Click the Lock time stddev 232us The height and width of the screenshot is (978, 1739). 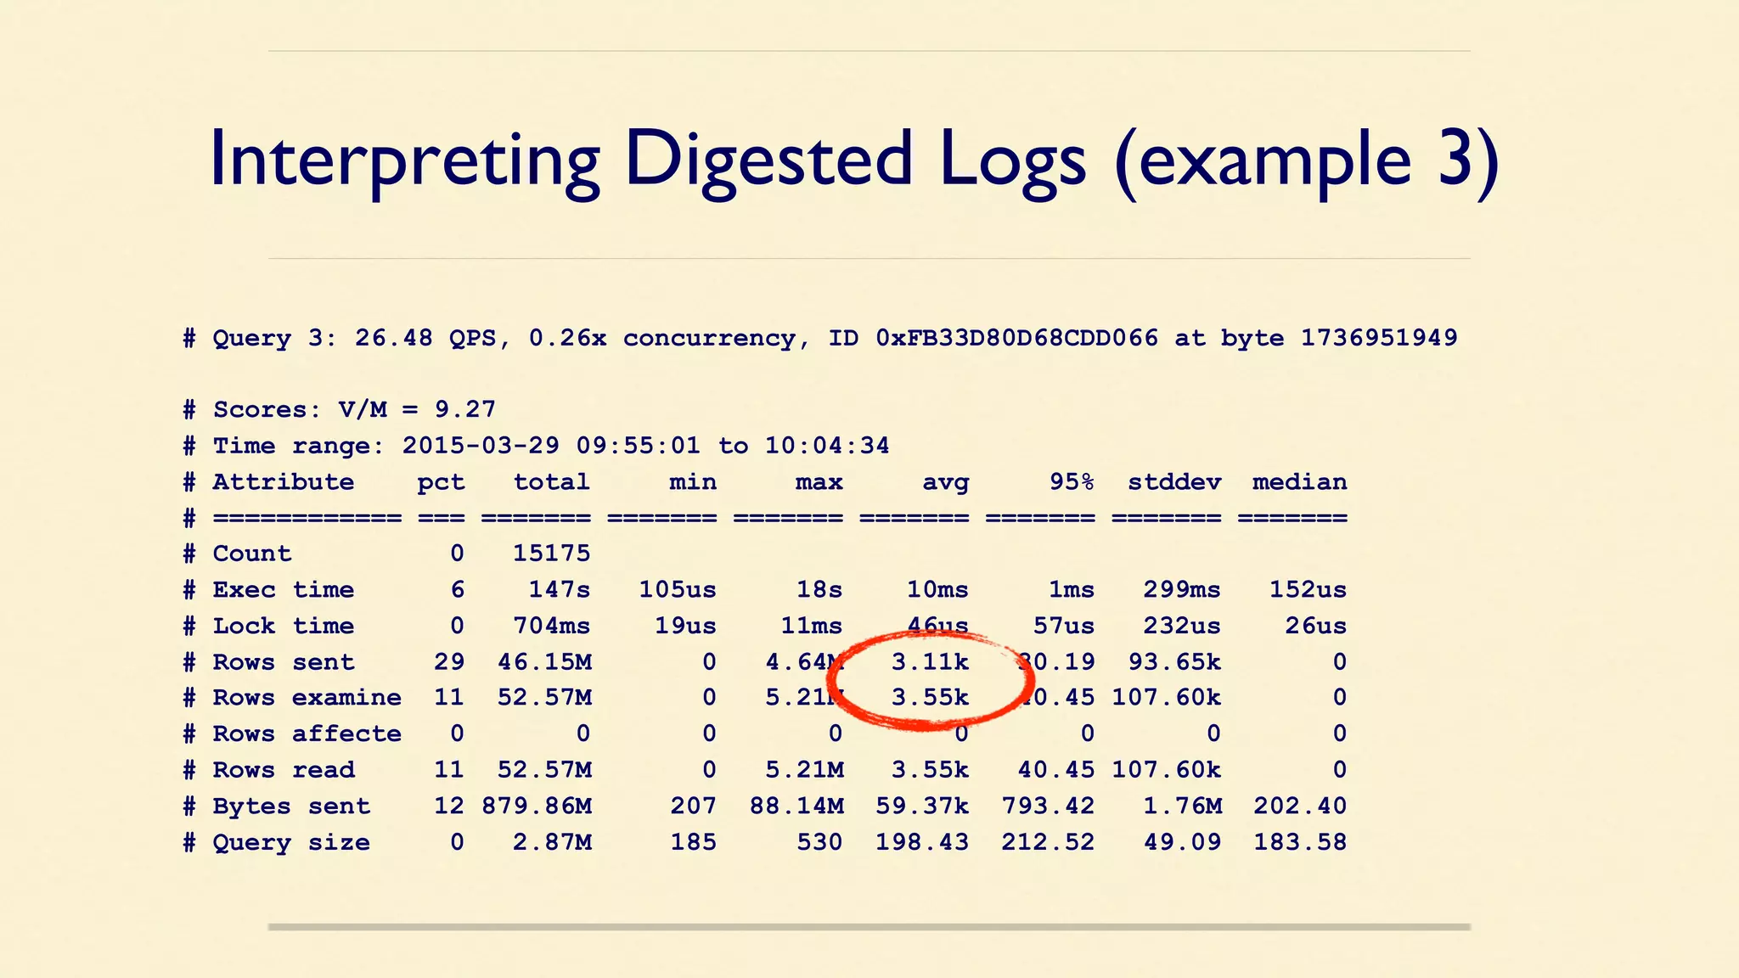pos(1182,626)
